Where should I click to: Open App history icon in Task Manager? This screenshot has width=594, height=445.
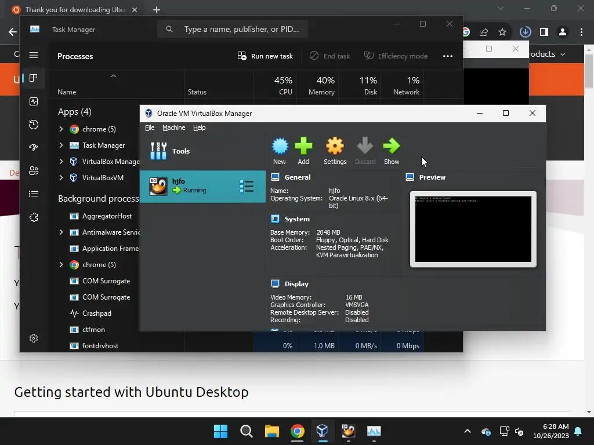click(x=34, y=125)
